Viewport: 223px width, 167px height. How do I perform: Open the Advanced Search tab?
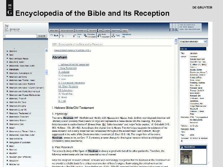pos(67,31)
